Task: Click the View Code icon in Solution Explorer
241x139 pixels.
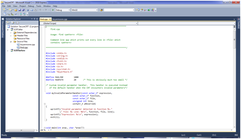Action: pos(18,23)
